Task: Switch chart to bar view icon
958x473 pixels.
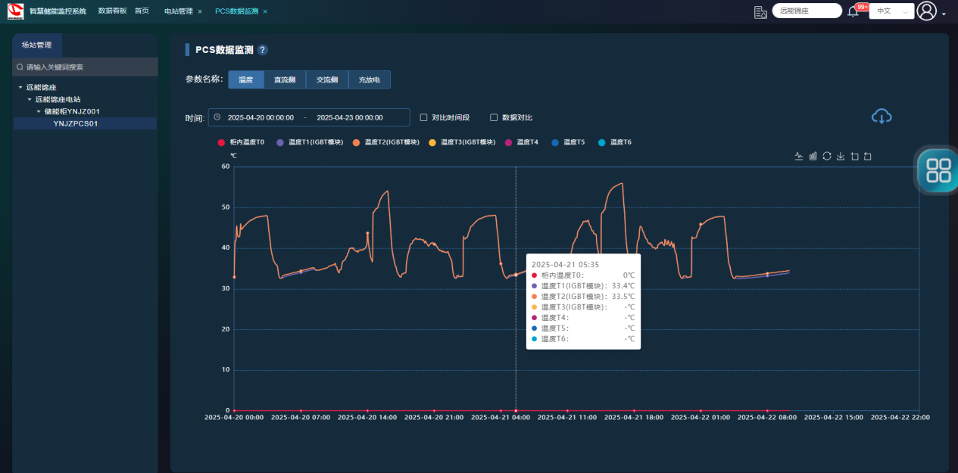Action: (x=813, y=157)
